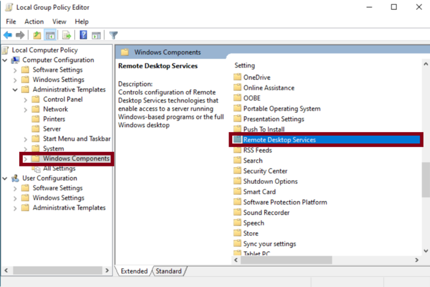Click the Setting column header
Screen dimensions: 430x287
click(244, 65)
